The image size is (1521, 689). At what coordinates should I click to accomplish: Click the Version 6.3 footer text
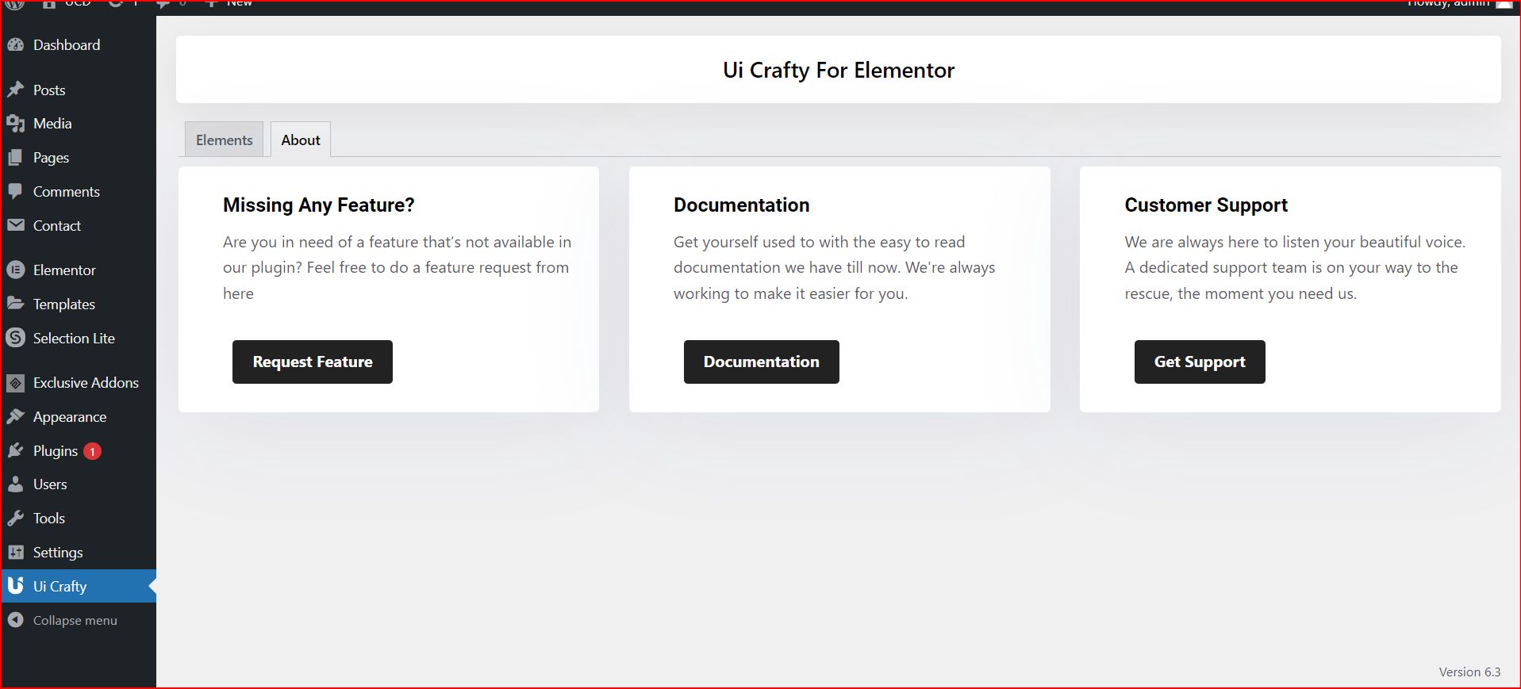click(x=1469, y=672)
